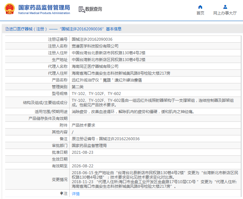
Task: Click the 产品技术要求 attachment cell
Action: click(83, 125)
